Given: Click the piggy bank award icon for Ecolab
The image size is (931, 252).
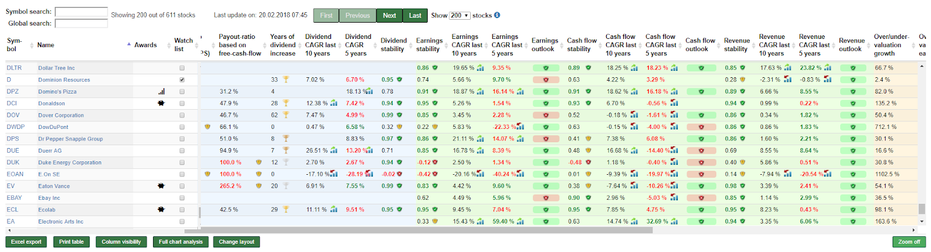Looking at the screenshot, I should pos(161,210).
